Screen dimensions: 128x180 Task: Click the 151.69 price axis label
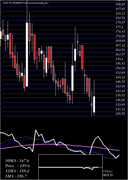[x=121, y=73]
